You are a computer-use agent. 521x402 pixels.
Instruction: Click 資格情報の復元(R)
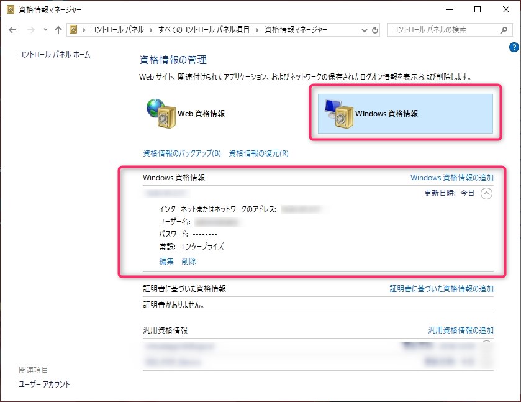259,153
